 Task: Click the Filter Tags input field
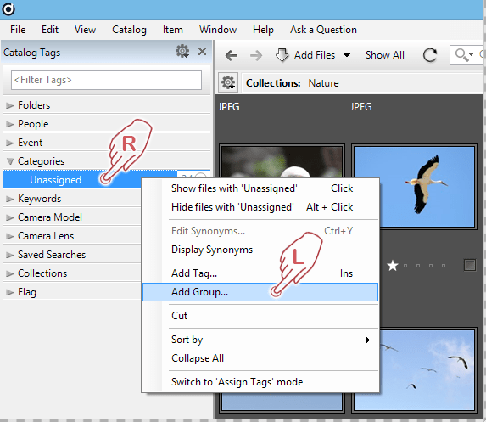tap(106, 80)
